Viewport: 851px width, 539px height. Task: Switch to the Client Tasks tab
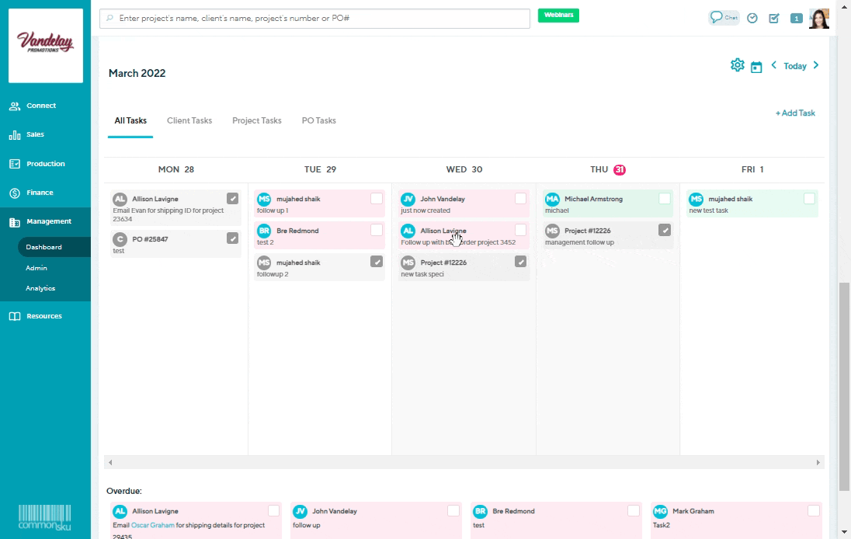tap(189, 120)
